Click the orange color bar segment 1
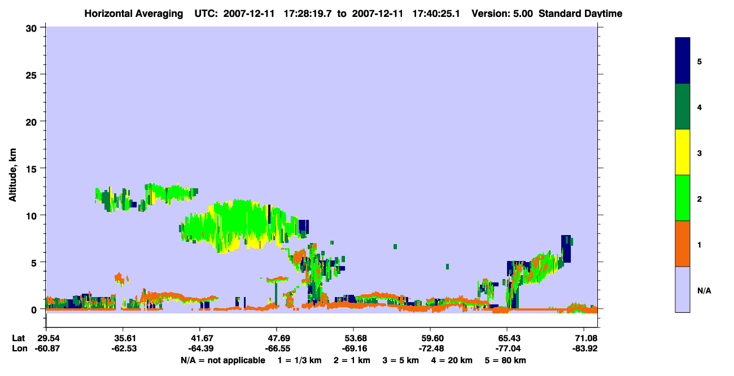The image size is (734, 376). pos(683,244)
